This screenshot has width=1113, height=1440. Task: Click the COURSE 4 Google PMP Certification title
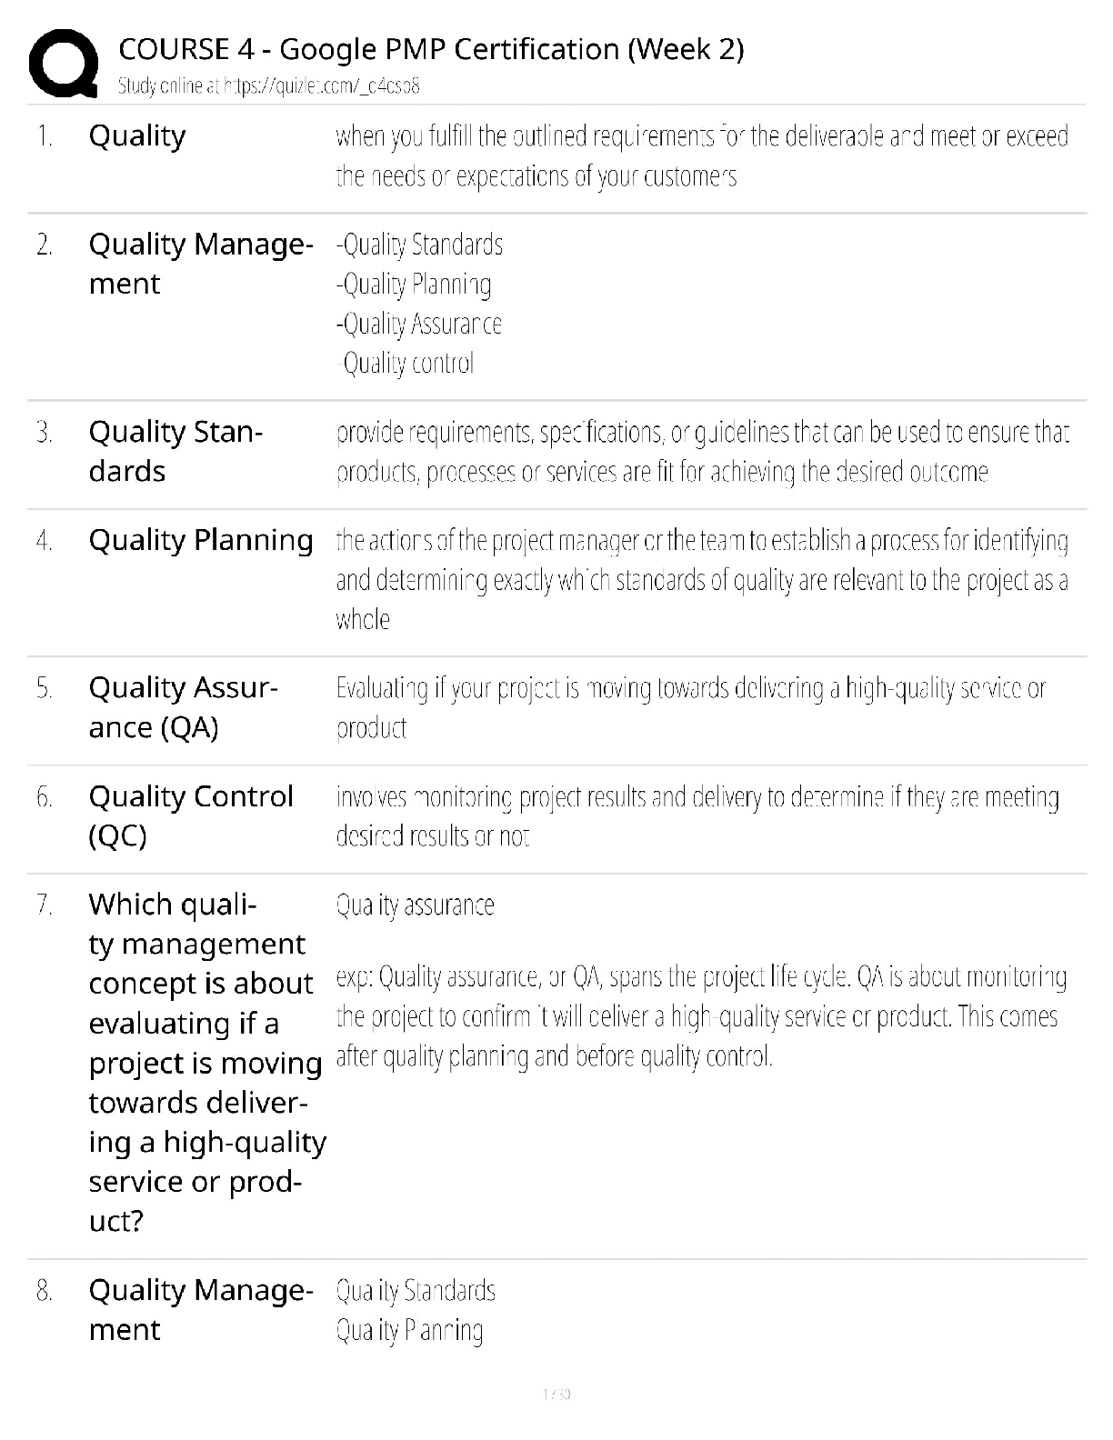pos(430,49)
